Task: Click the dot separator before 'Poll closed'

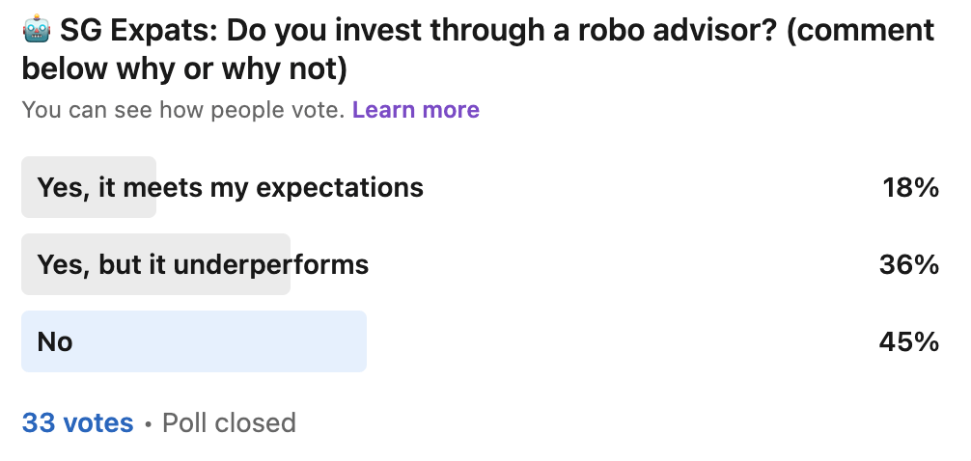Action: 148,423
